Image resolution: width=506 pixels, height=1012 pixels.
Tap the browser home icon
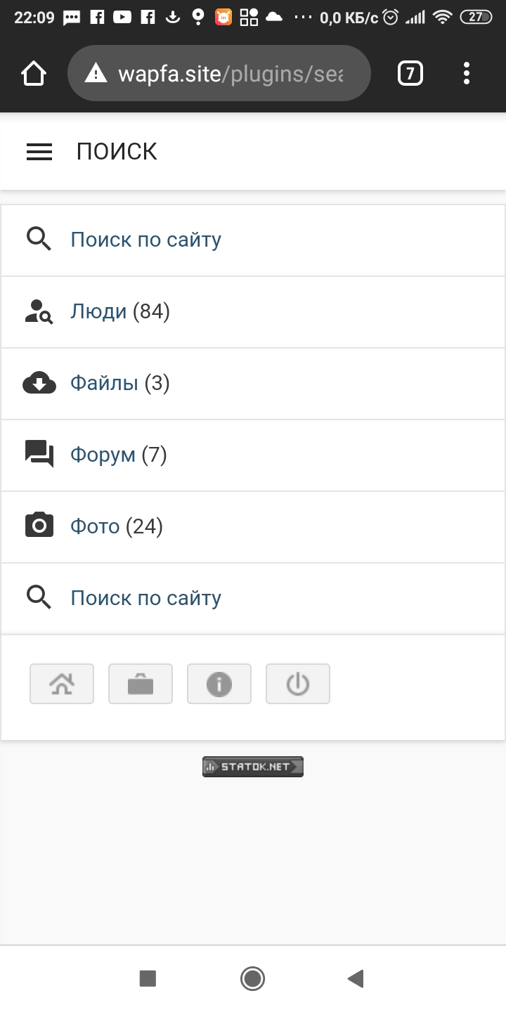(x=34, y=73)
